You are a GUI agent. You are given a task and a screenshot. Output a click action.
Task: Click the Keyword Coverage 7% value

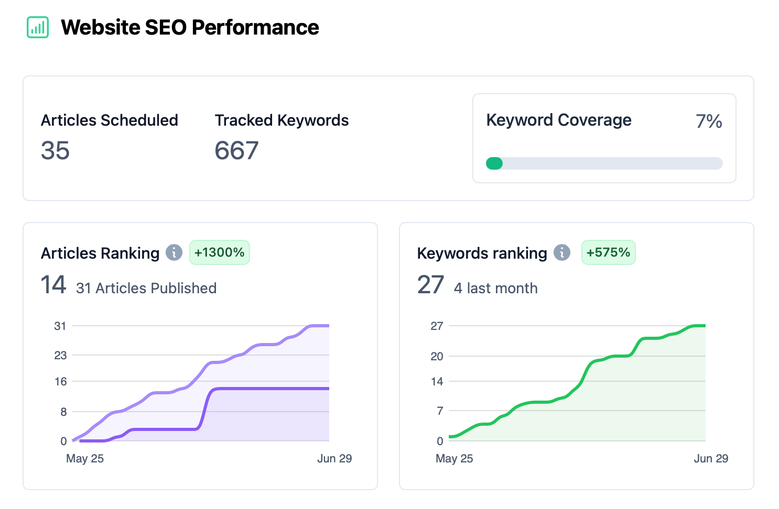coord(709,121)
